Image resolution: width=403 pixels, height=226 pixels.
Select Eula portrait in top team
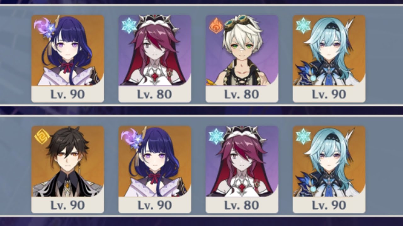(329, 50)
